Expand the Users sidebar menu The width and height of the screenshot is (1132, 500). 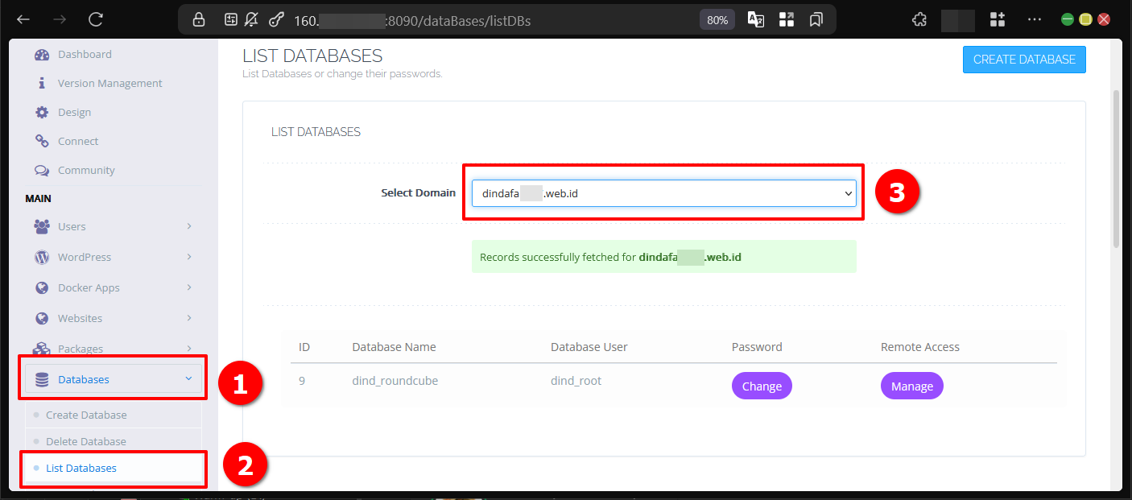click(x=113, y=227)
